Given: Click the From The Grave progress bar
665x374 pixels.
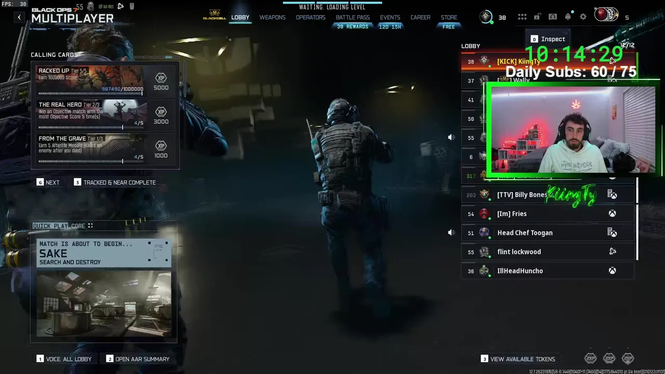Looking at the screenshot, I should 90,162.
